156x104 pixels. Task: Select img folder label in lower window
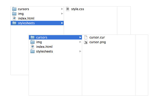pyautogui.click(x=39, y=42)
